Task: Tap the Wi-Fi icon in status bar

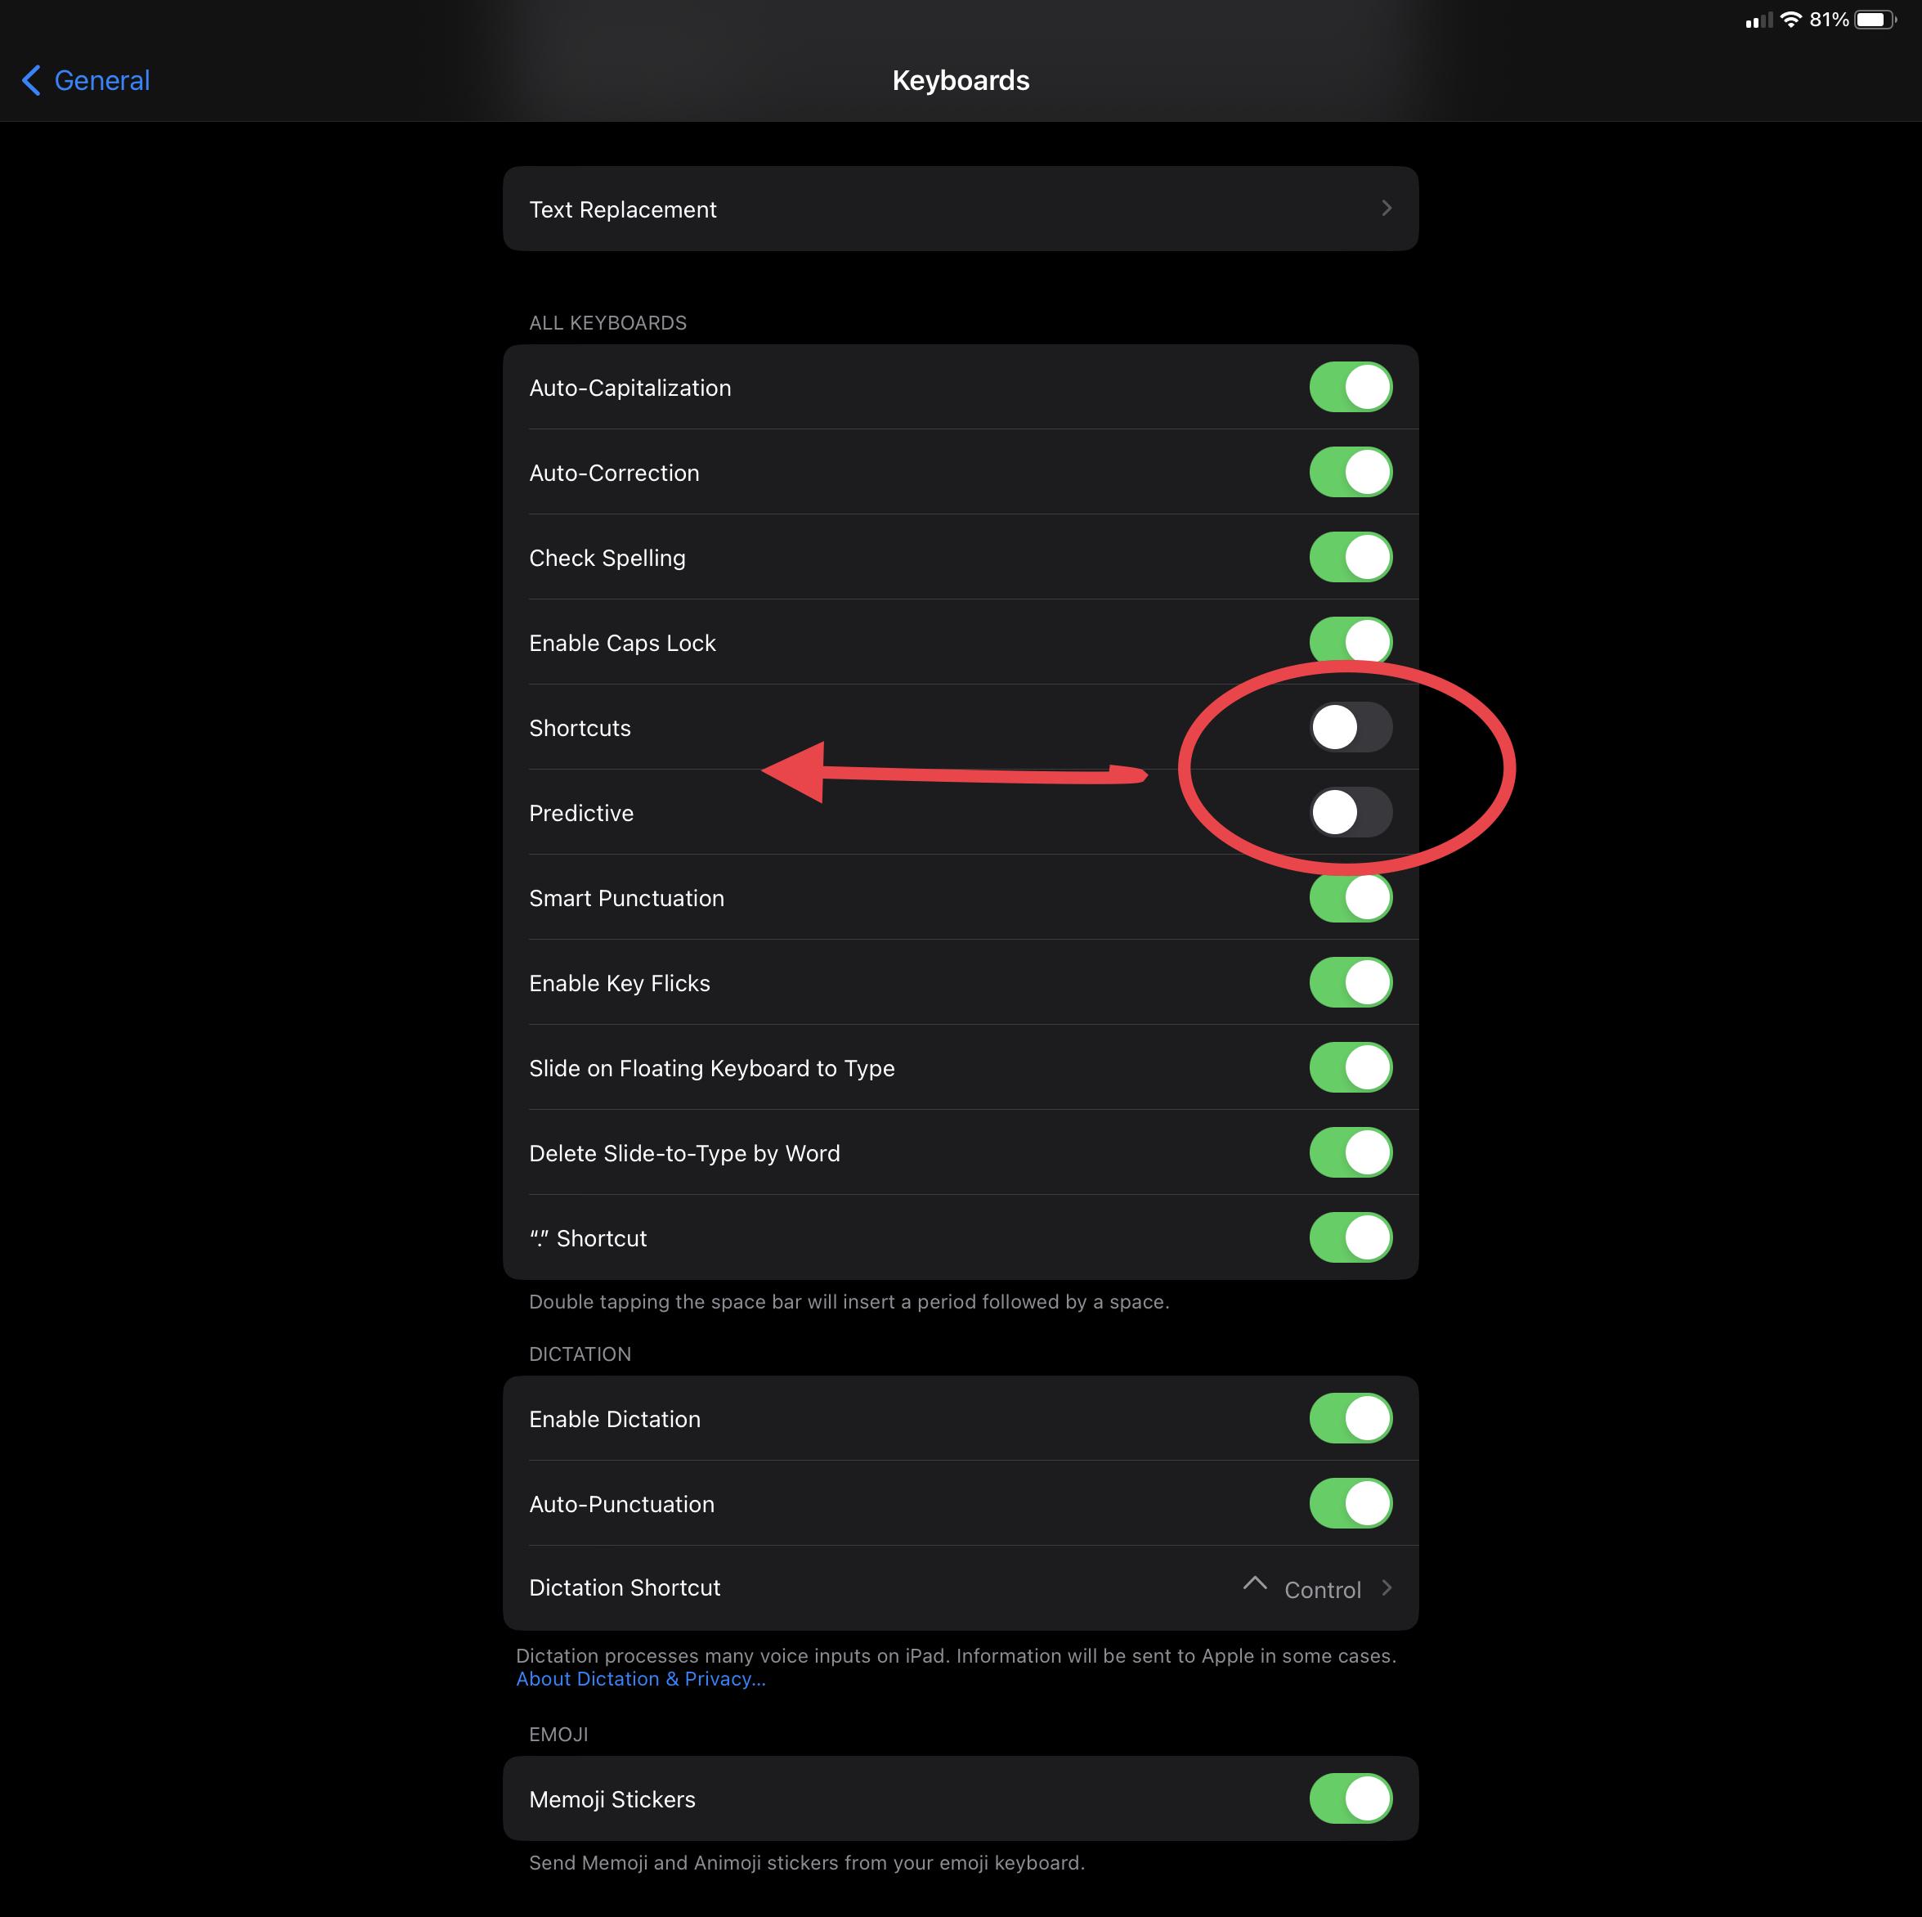Action: coord(1790,20)
